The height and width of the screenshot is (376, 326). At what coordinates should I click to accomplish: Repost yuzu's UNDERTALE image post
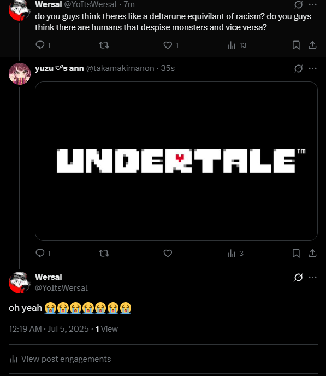point(104,253)
